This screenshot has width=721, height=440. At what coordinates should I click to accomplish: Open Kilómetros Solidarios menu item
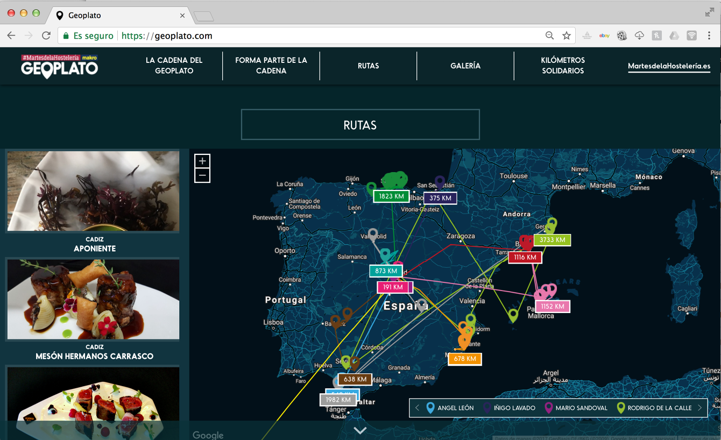[x=563, y=66]
